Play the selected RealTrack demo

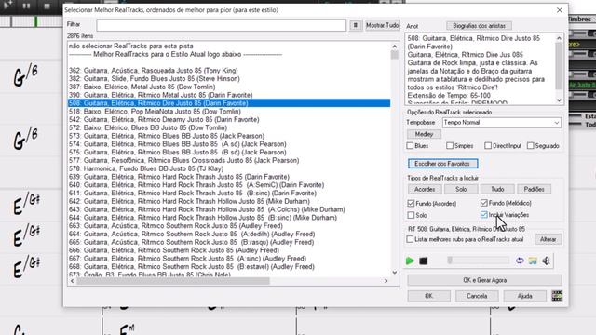coord(410,261)
